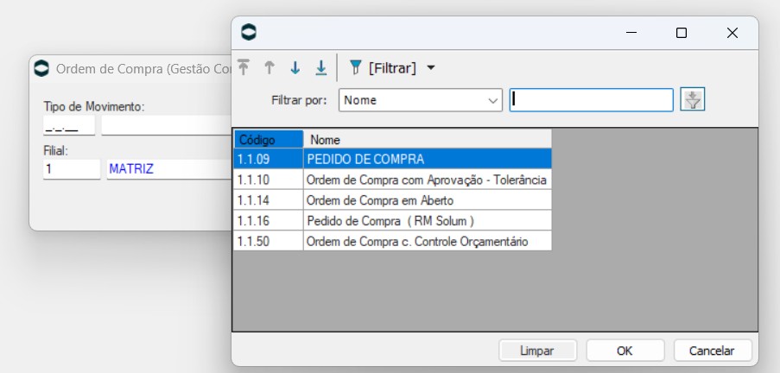Viewport: 780px width, 373px height.
Task: Focus Tipo de Movimento code field
Action: 68,125
